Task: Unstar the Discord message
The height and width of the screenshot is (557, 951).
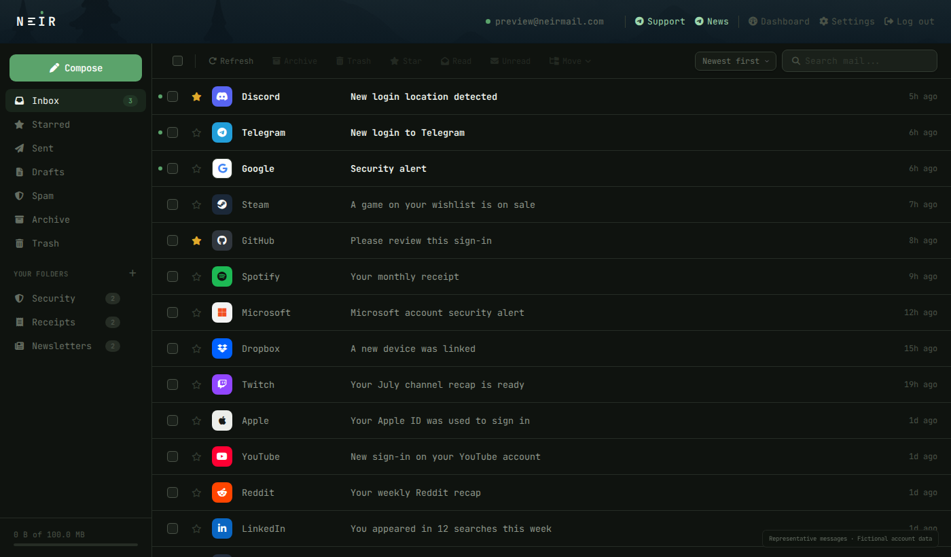Action: (x=196, y=96)
